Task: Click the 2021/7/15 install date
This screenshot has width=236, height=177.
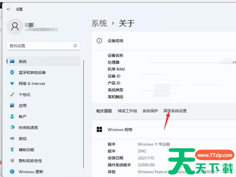Action: (146, 158)
